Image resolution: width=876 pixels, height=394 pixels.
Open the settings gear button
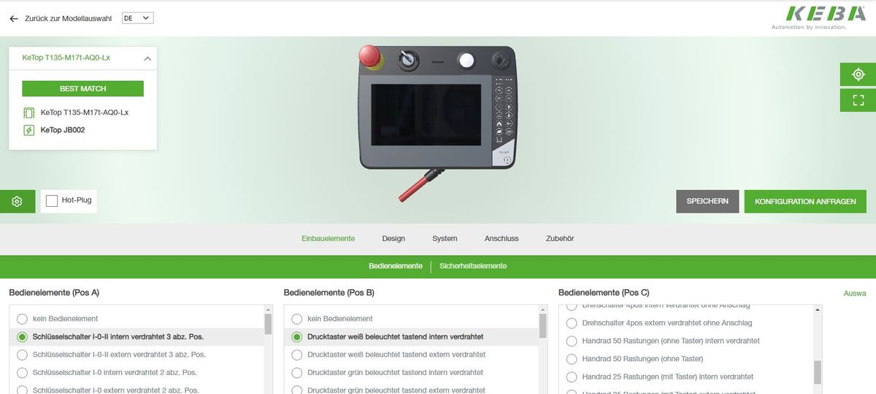click(x=18, y=201)
